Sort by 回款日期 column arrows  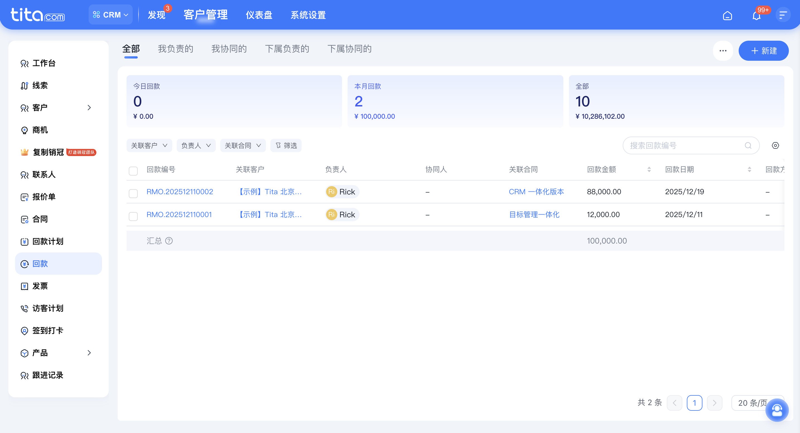pos(749,169)
